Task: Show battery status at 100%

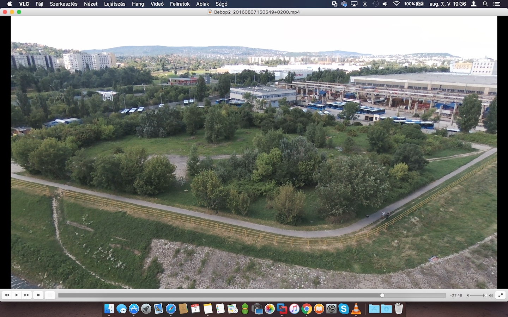Action: coord(414,4)
